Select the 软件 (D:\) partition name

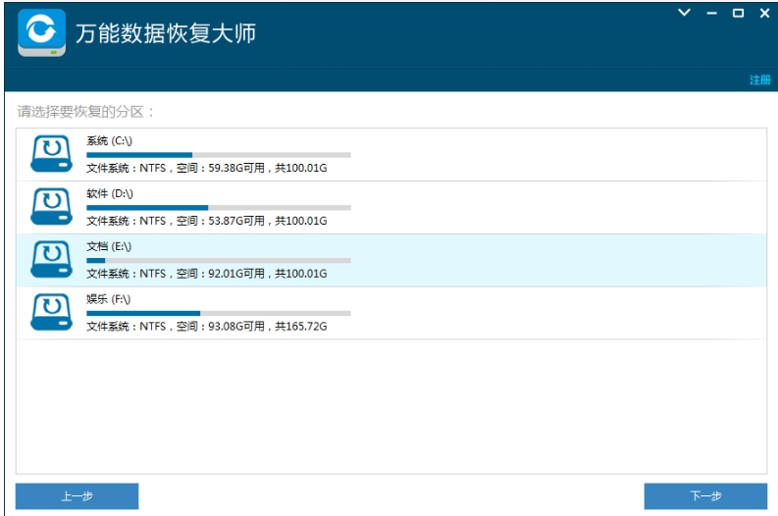(110, 193)
